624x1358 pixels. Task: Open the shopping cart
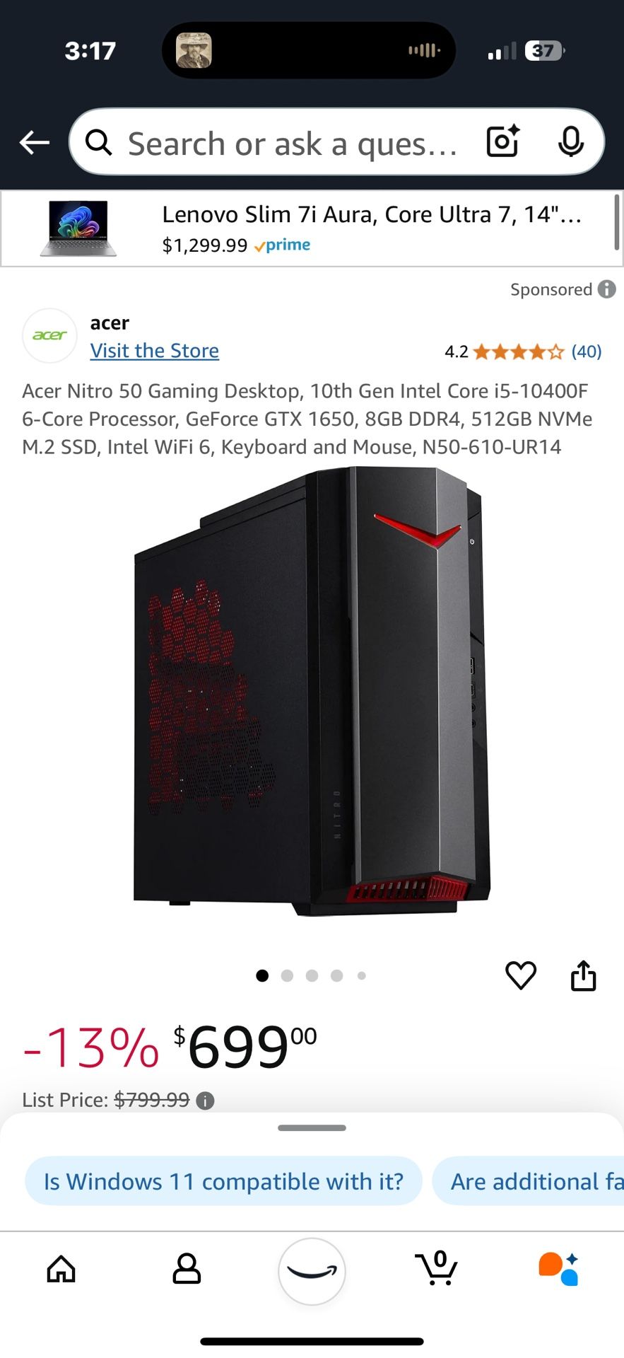437,1268
